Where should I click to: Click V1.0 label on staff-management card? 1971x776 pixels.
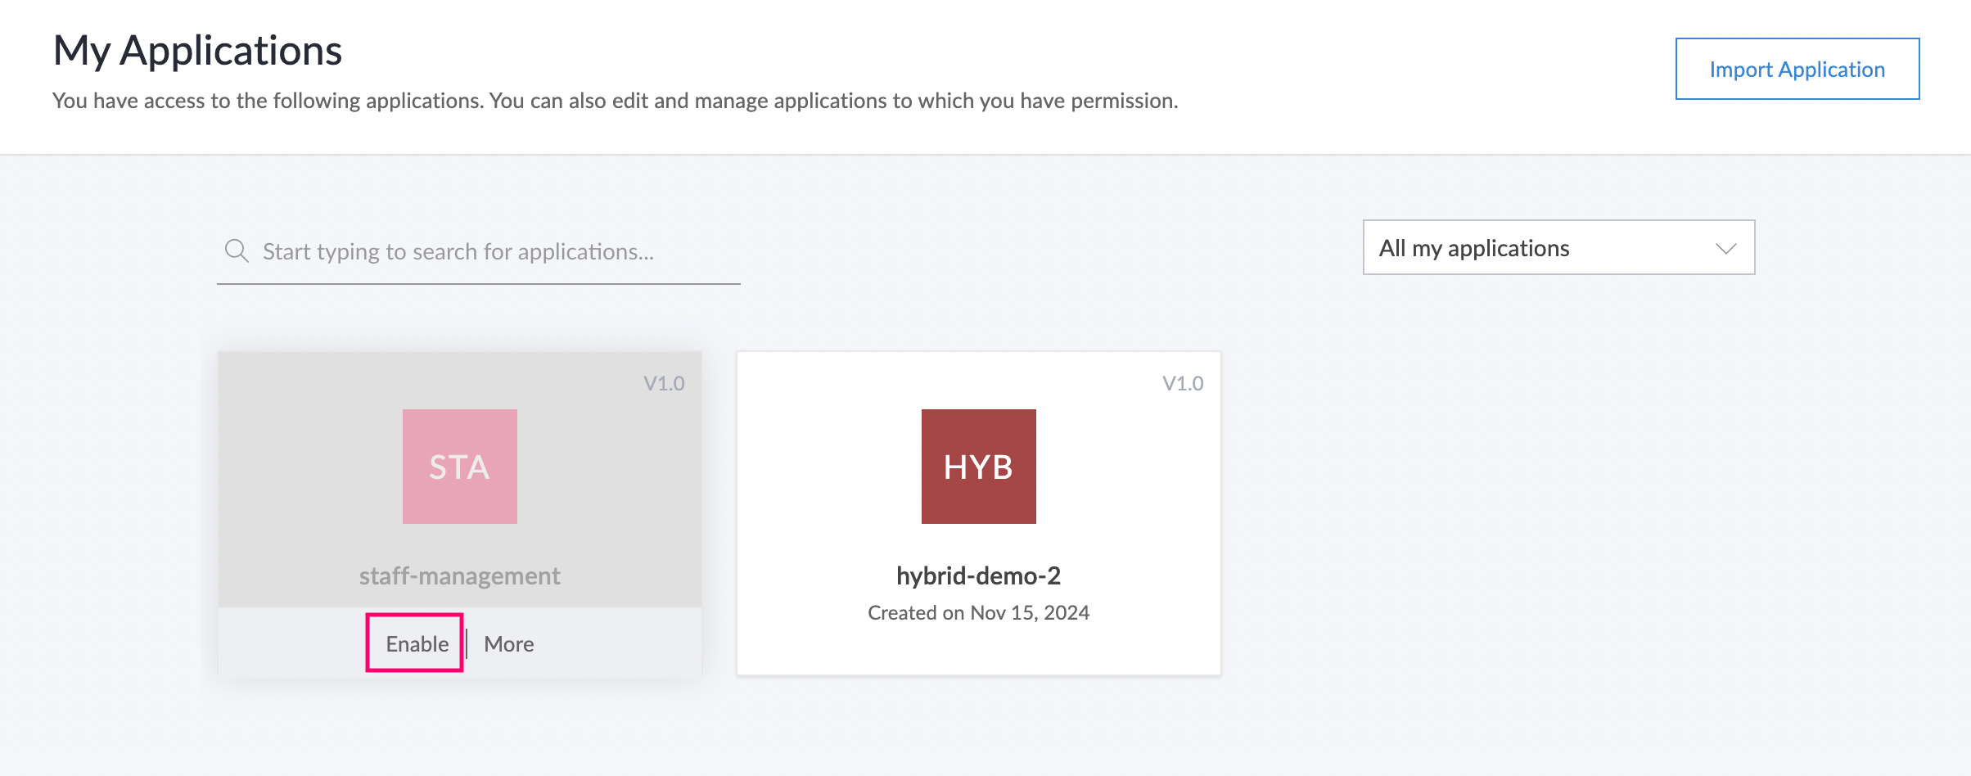click(x=664, y=383)
